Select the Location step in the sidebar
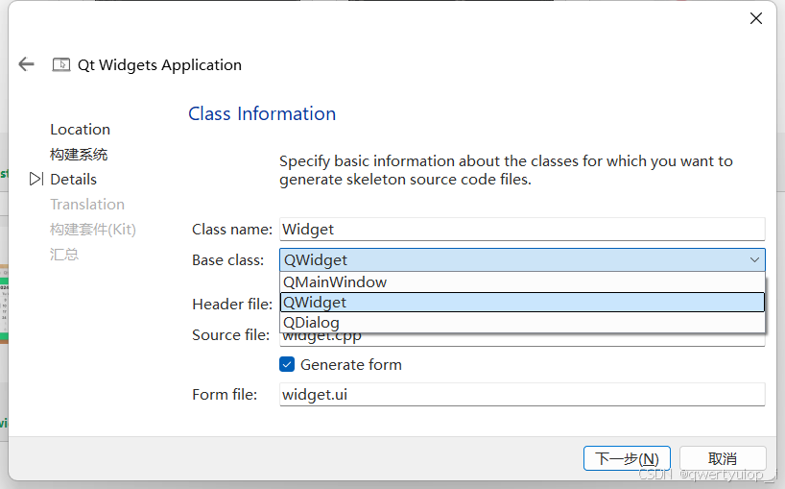 pyautogui.click(x=80, y=130)
